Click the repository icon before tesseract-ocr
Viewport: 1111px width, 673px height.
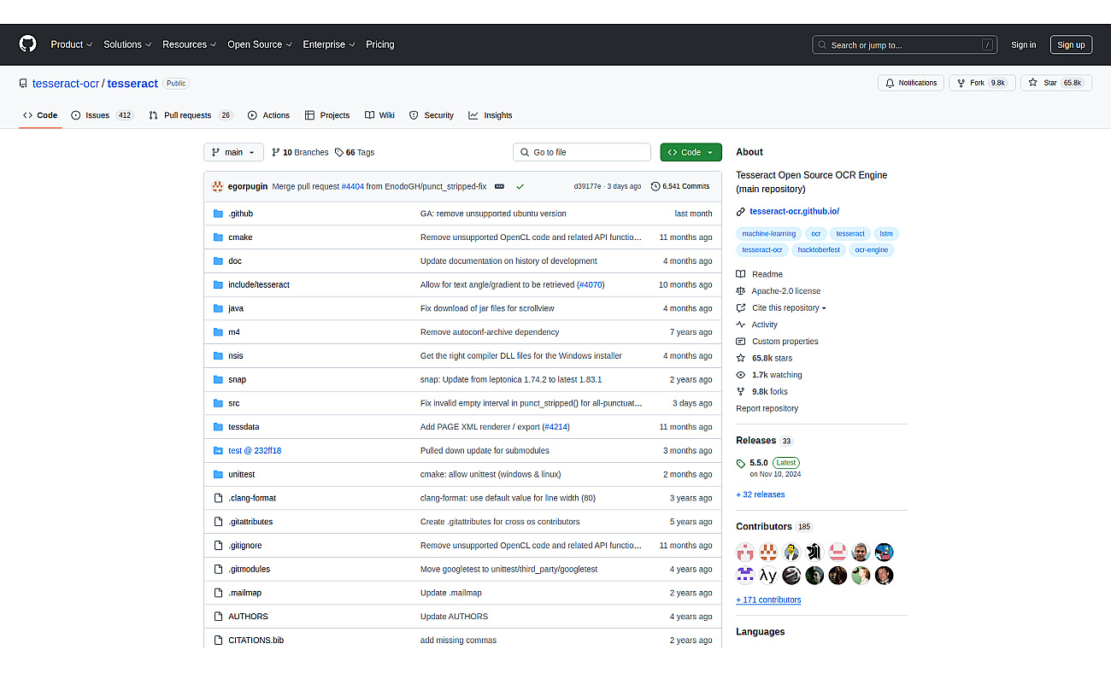24,84
